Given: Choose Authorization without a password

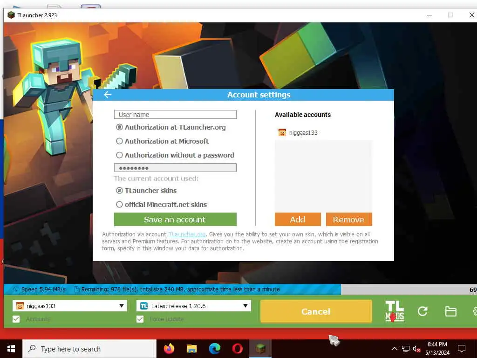Looking at the screenshot, I should [x=175, y=155].
